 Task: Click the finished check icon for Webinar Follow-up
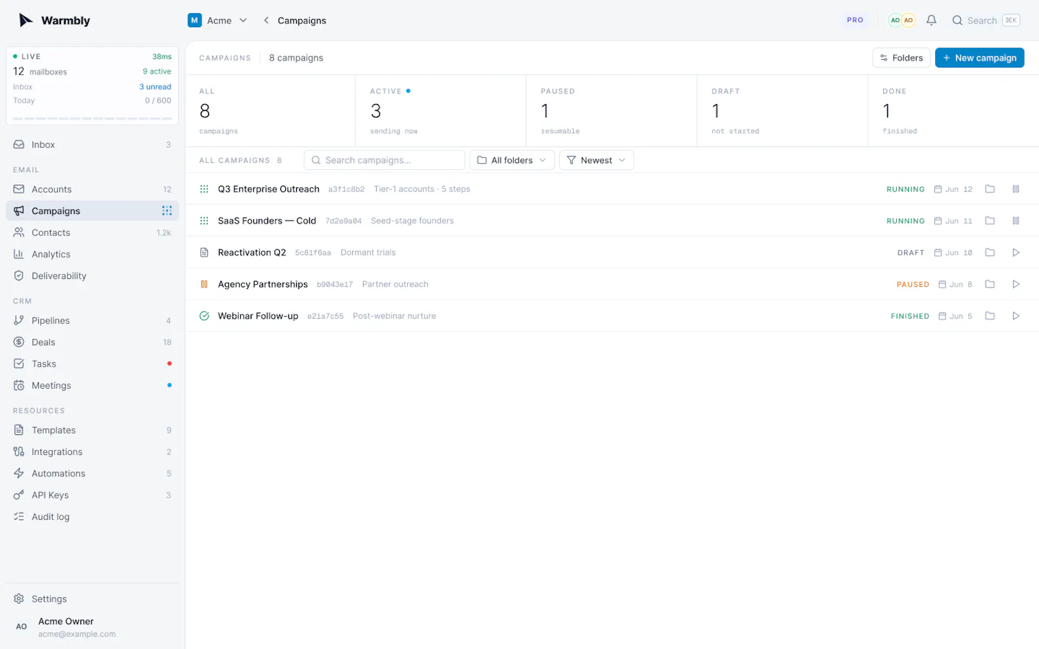[204, 316]
